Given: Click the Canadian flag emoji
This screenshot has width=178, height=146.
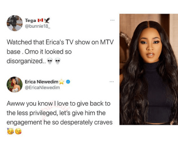Looking at the screenshot, I should [40, 20].
